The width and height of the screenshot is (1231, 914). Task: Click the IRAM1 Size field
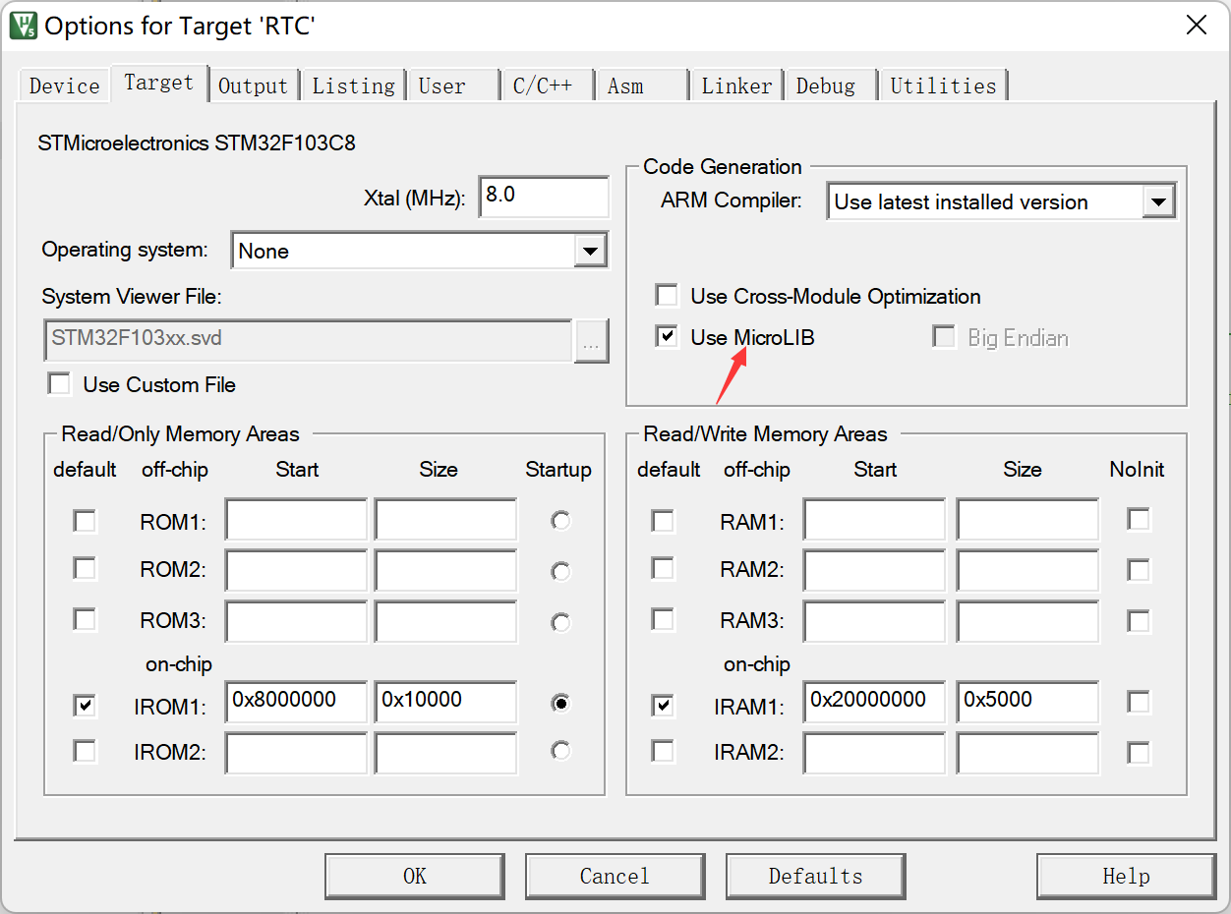[1027, 702]
